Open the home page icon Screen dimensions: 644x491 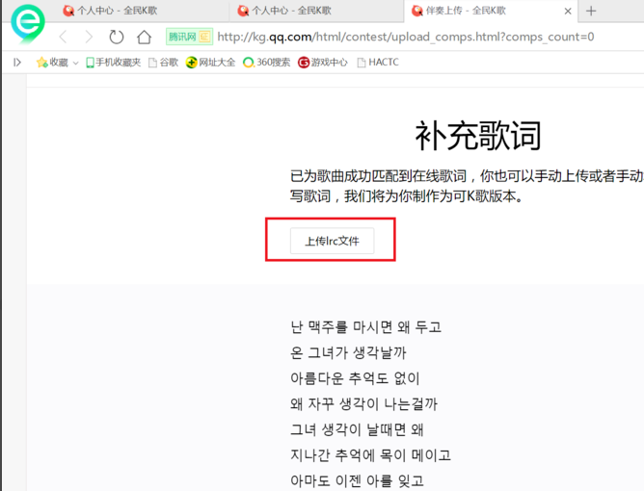(144, 37)
